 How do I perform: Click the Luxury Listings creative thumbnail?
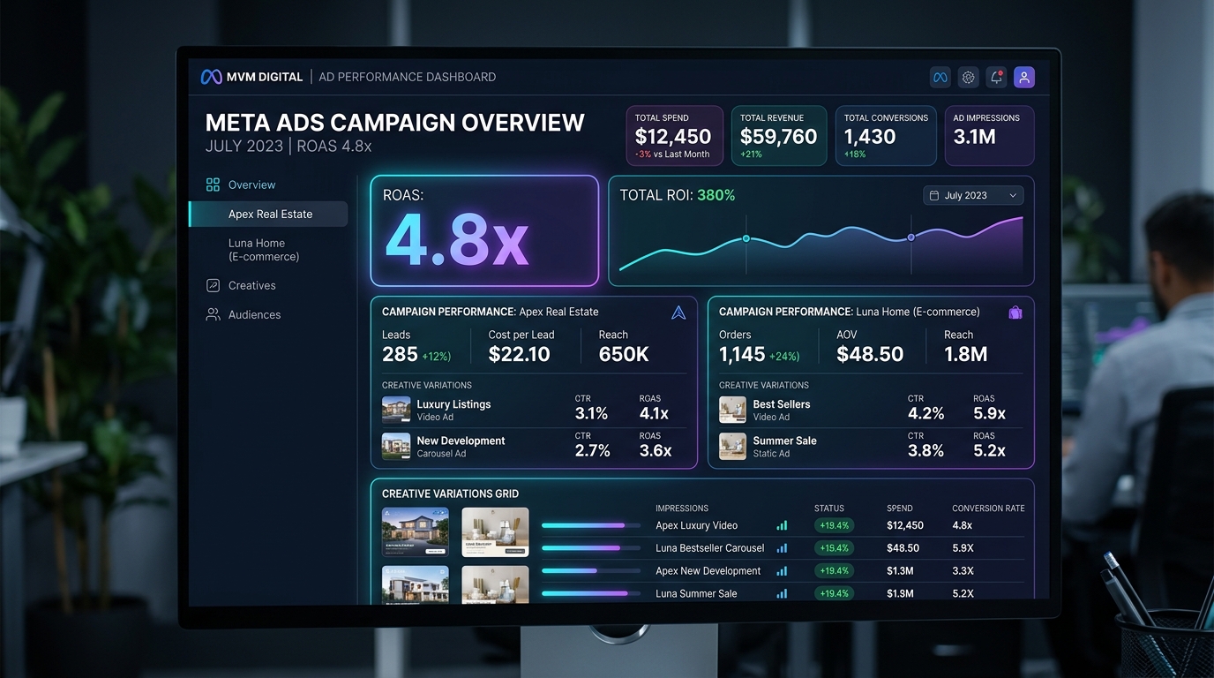click(x=396, y=410)
